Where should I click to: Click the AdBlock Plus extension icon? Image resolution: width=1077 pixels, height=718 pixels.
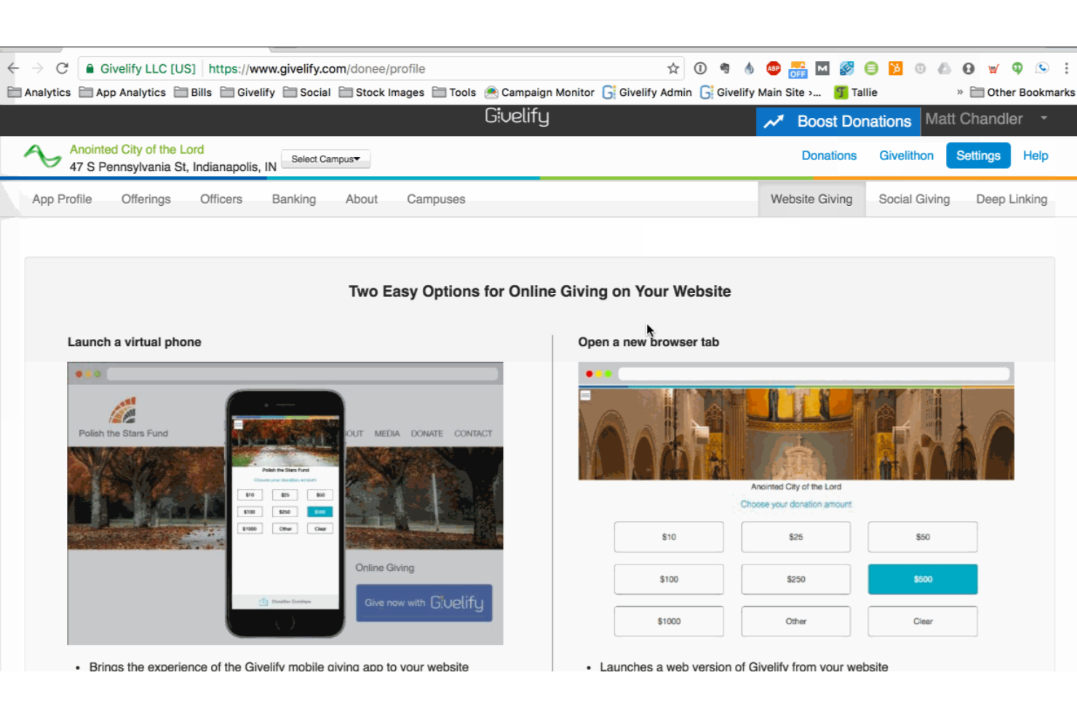(x=774, y=68)
